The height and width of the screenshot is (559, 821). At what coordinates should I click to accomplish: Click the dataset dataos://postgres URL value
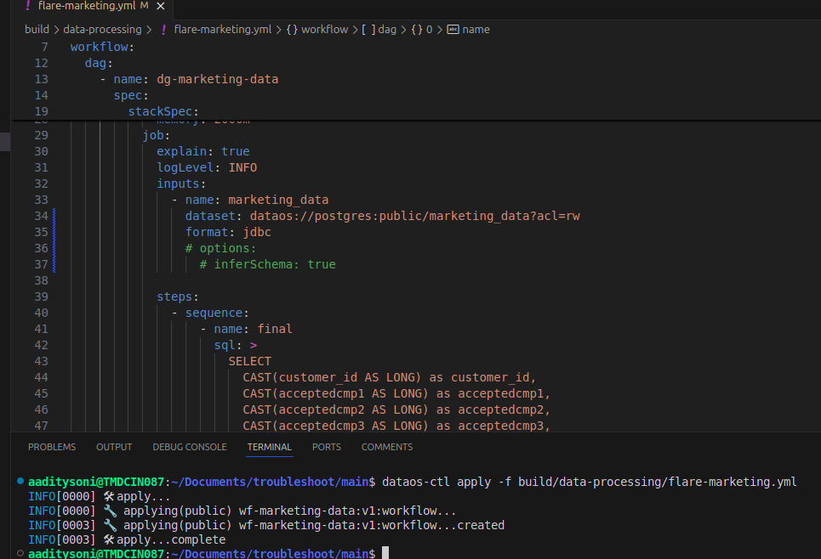(414, 217)
